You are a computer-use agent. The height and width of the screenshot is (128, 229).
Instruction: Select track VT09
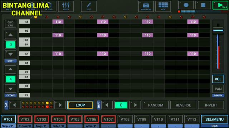point(142,119)
